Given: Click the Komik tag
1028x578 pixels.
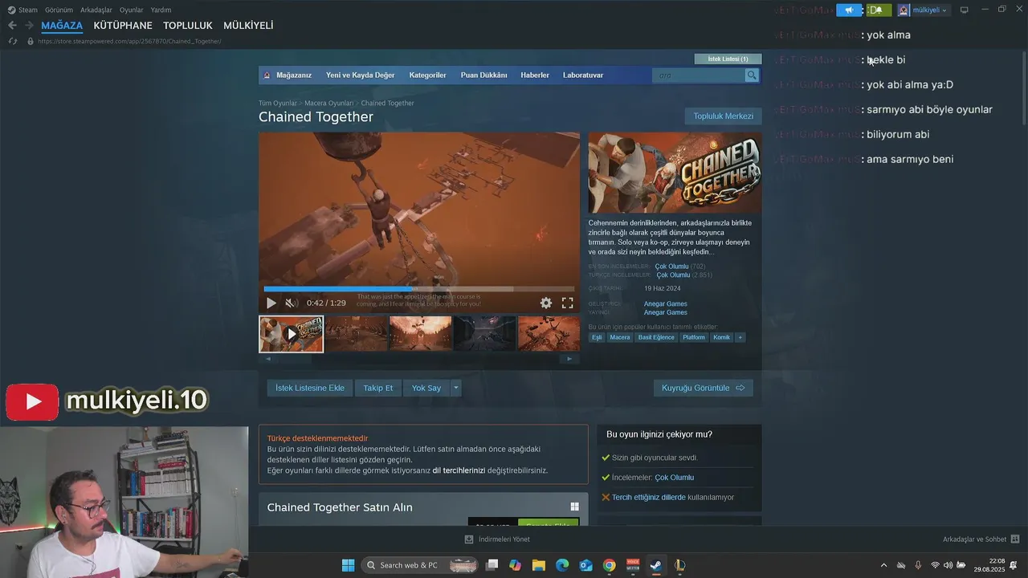Looking at the screenshot, I should click(x=722, y=337).
